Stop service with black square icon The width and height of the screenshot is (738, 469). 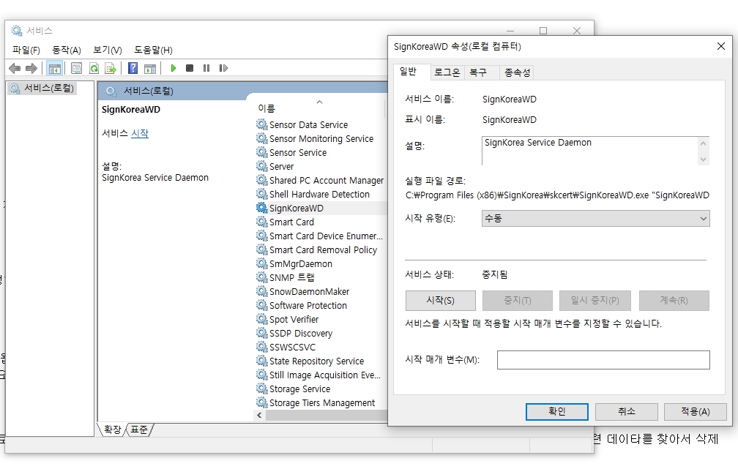[190, 68]
